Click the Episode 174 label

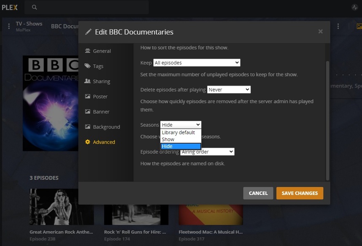[x=117, y=239]
